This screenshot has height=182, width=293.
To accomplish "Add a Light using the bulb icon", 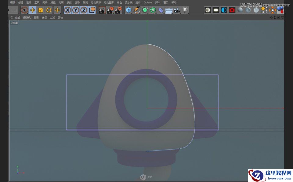I will click(x=185, y=10).
